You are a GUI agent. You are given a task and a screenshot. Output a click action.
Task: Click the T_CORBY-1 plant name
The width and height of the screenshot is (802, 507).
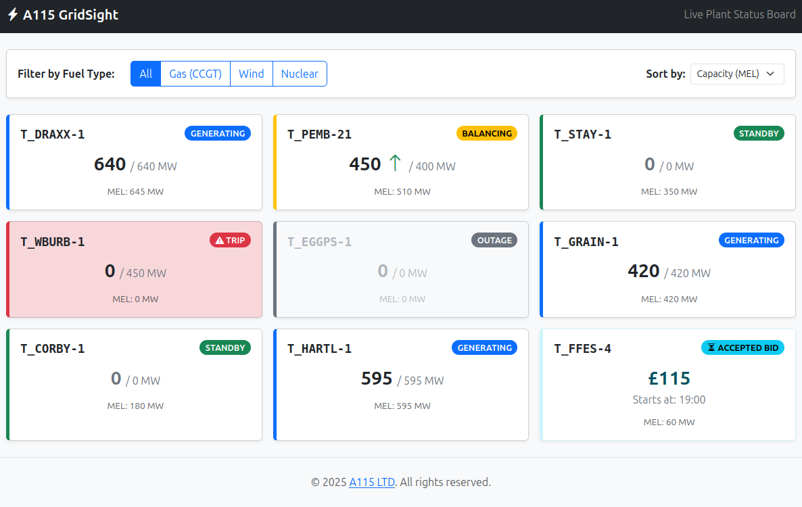click(x=53, y=349)
